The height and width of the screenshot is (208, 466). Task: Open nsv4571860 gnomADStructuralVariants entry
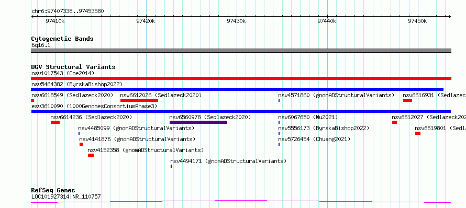(336, 95)
